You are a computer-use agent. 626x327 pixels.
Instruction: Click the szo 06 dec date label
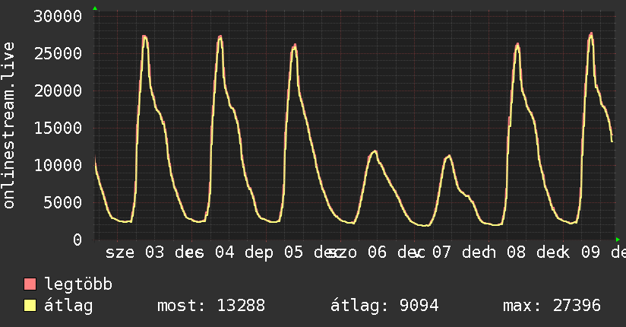[x=377, y=252]
